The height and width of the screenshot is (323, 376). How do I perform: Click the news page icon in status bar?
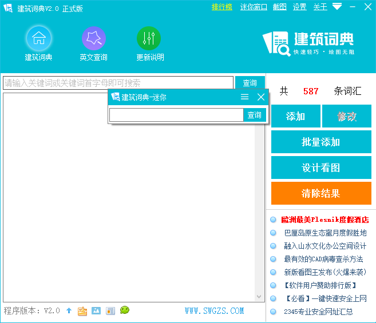click(110, 311)
